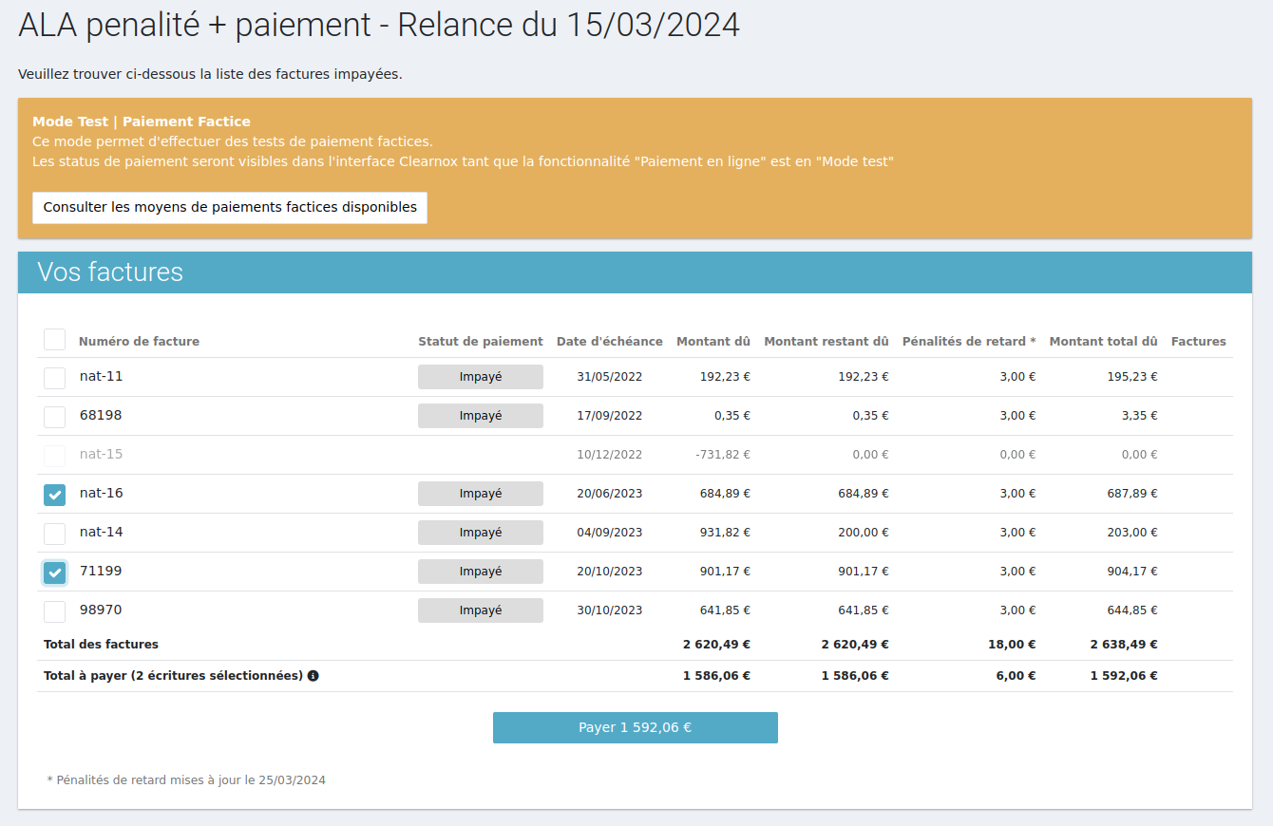
Task: Click invoice number nat-14
Action: (x=101, y=532)
